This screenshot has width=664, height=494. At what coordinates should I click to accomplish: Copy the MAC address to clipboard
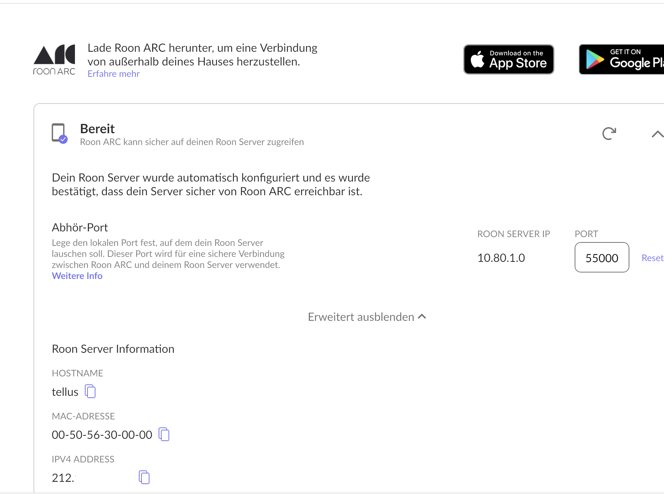(164, 434)
